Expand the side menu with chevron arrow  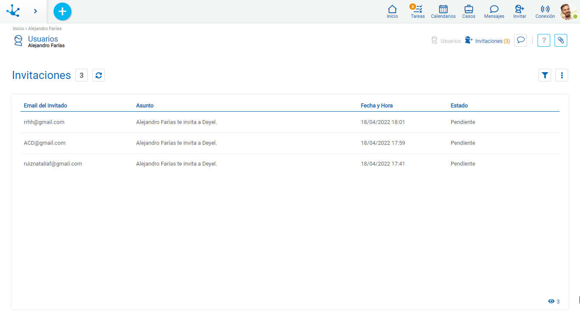(36, 11)
